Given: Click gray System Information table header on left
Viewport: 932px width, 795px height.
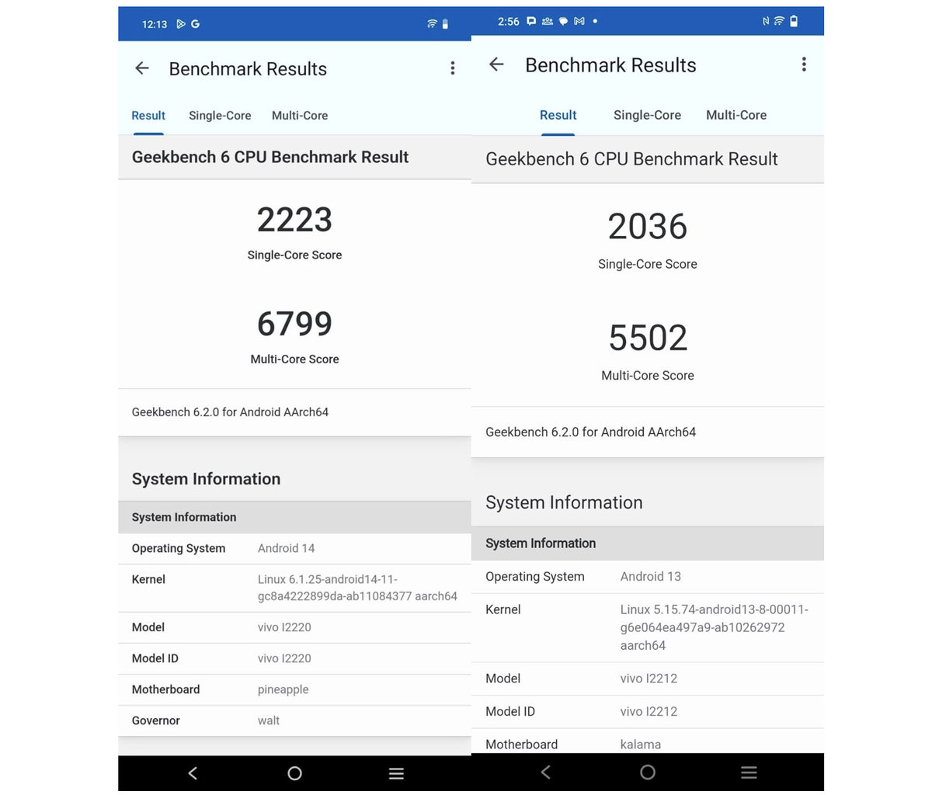Looking at the screenshot, I should 294,517.
